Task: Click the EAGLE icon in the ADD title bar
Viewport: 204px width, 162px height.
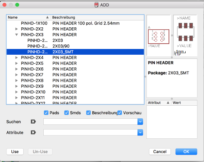Action: [96, 5]
